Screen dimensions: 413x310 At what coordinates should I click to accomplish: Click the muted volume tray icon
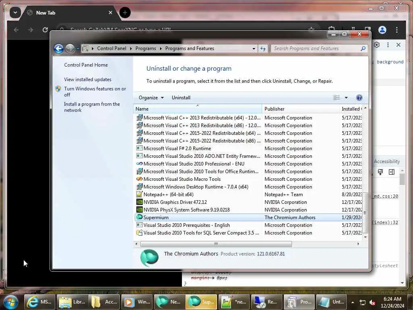click(x=372, y=303)
